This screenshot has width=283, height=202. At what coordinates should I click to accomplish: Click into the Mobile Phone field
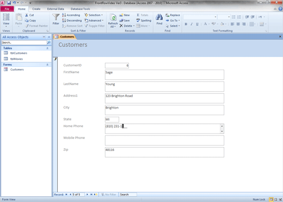click(164, 140)
